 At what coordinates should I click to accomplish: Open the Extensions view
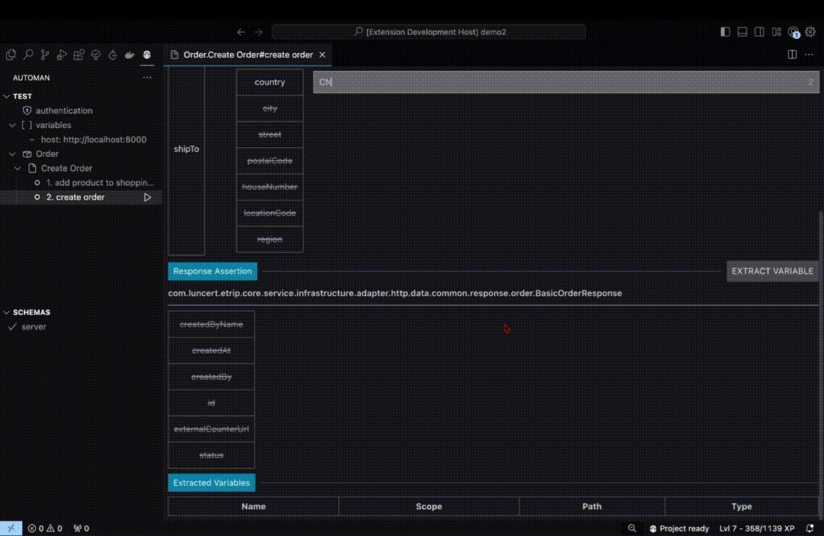79,54
